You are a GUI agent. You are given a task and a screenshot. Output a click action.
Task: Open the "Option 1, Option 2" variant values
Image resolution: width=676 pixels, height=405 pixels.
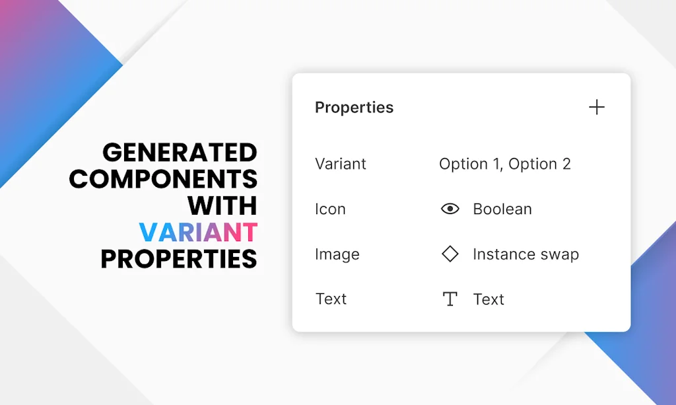coord(505,164)
